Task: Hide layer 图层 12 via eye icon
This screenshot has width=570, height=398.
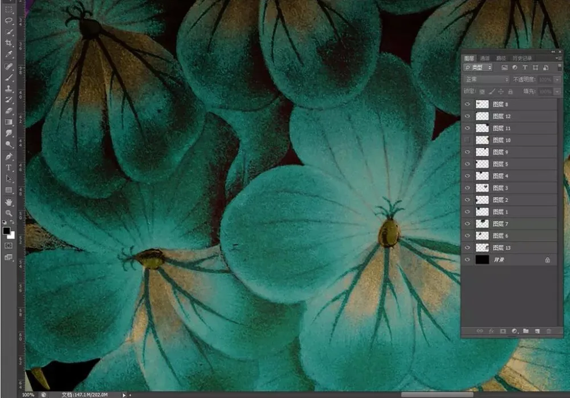Action: pos(467,116)
